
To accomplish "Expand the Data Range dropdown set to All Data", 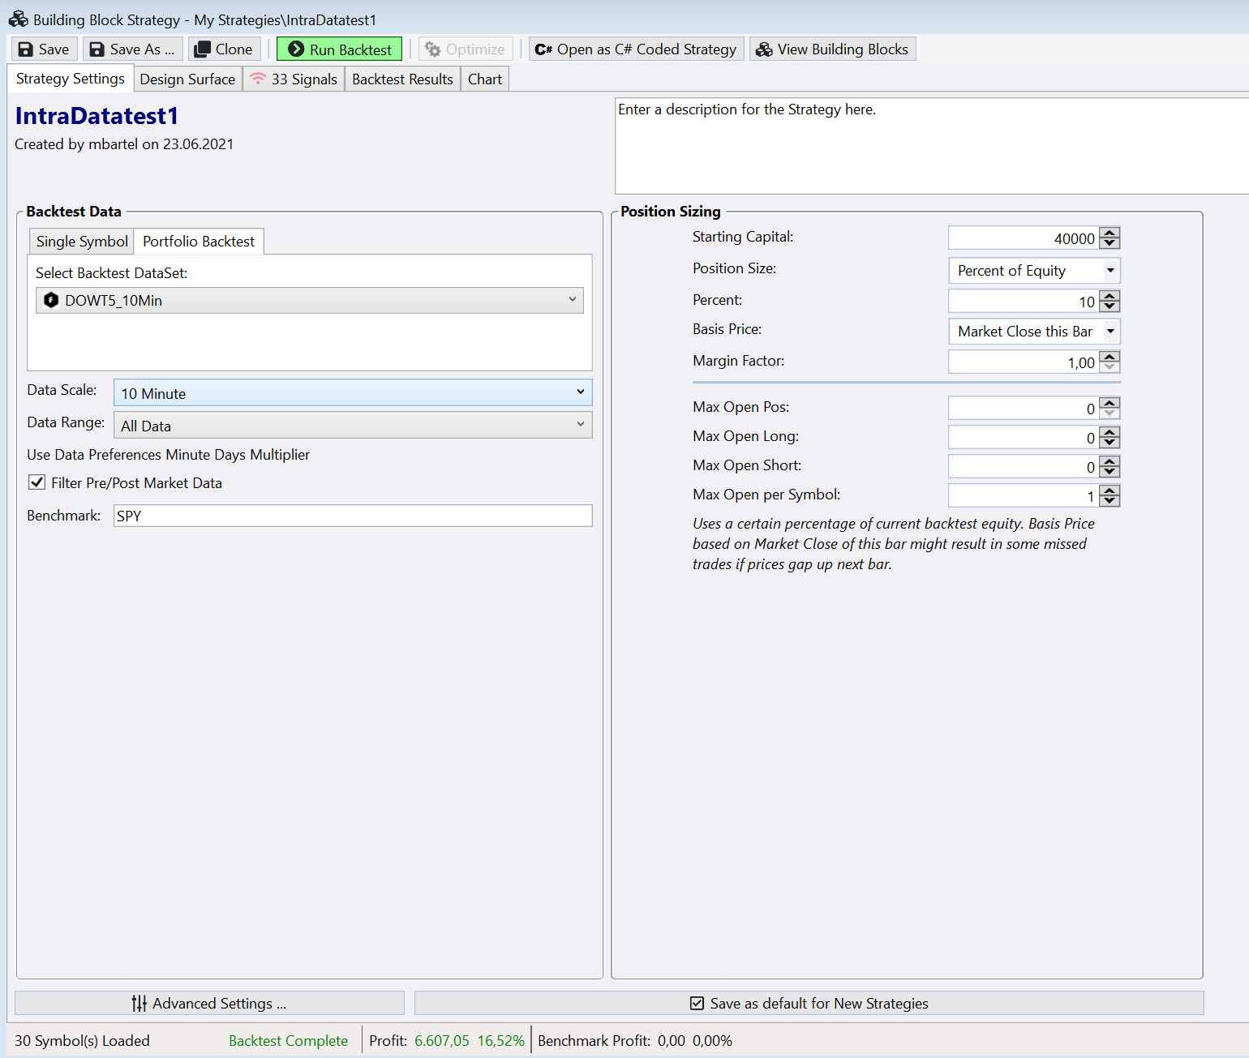I will tap(581, 425).
